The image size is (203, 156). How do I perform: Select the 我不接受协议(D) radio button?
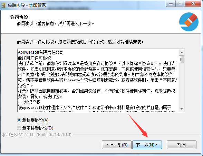[19, 128]
